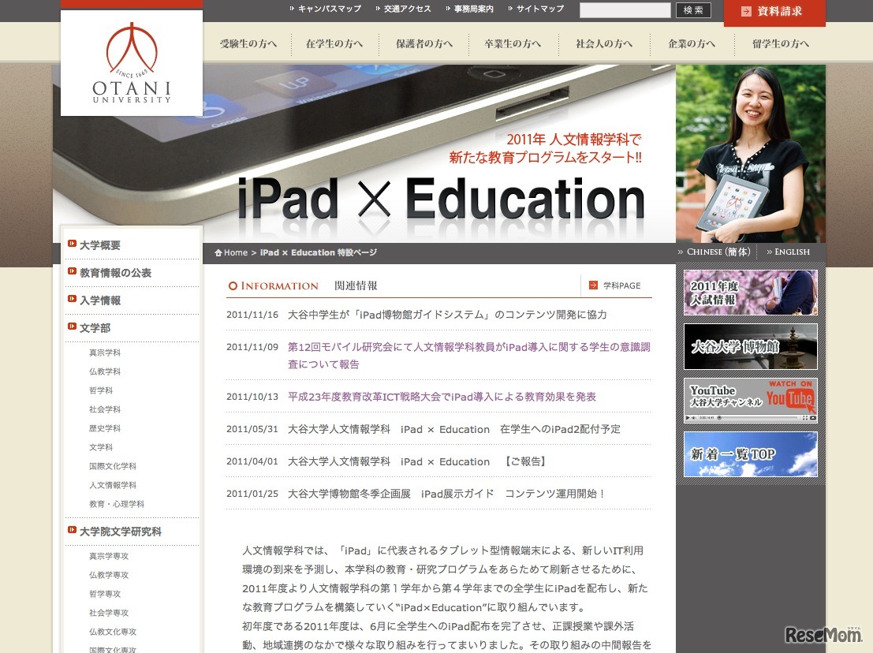Click the 新着一覧TOP banner

pyautogui.click(x=749, y=453)
